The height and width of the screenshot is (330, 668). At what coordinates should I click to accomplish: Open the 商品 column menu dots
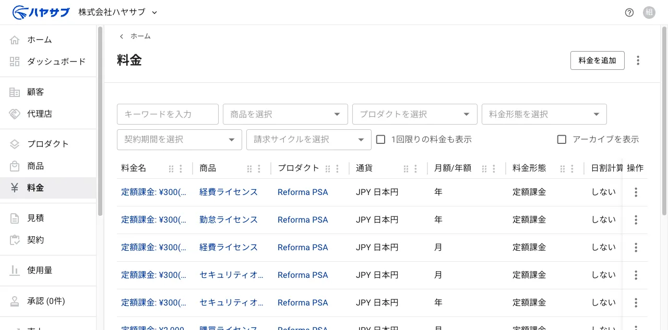pyautogui.click(x=259, y=168)
